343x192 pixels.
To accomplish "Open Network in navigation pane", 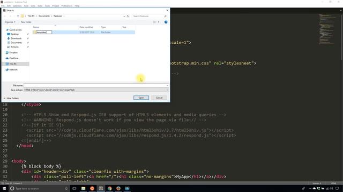I will click(13, 70).
